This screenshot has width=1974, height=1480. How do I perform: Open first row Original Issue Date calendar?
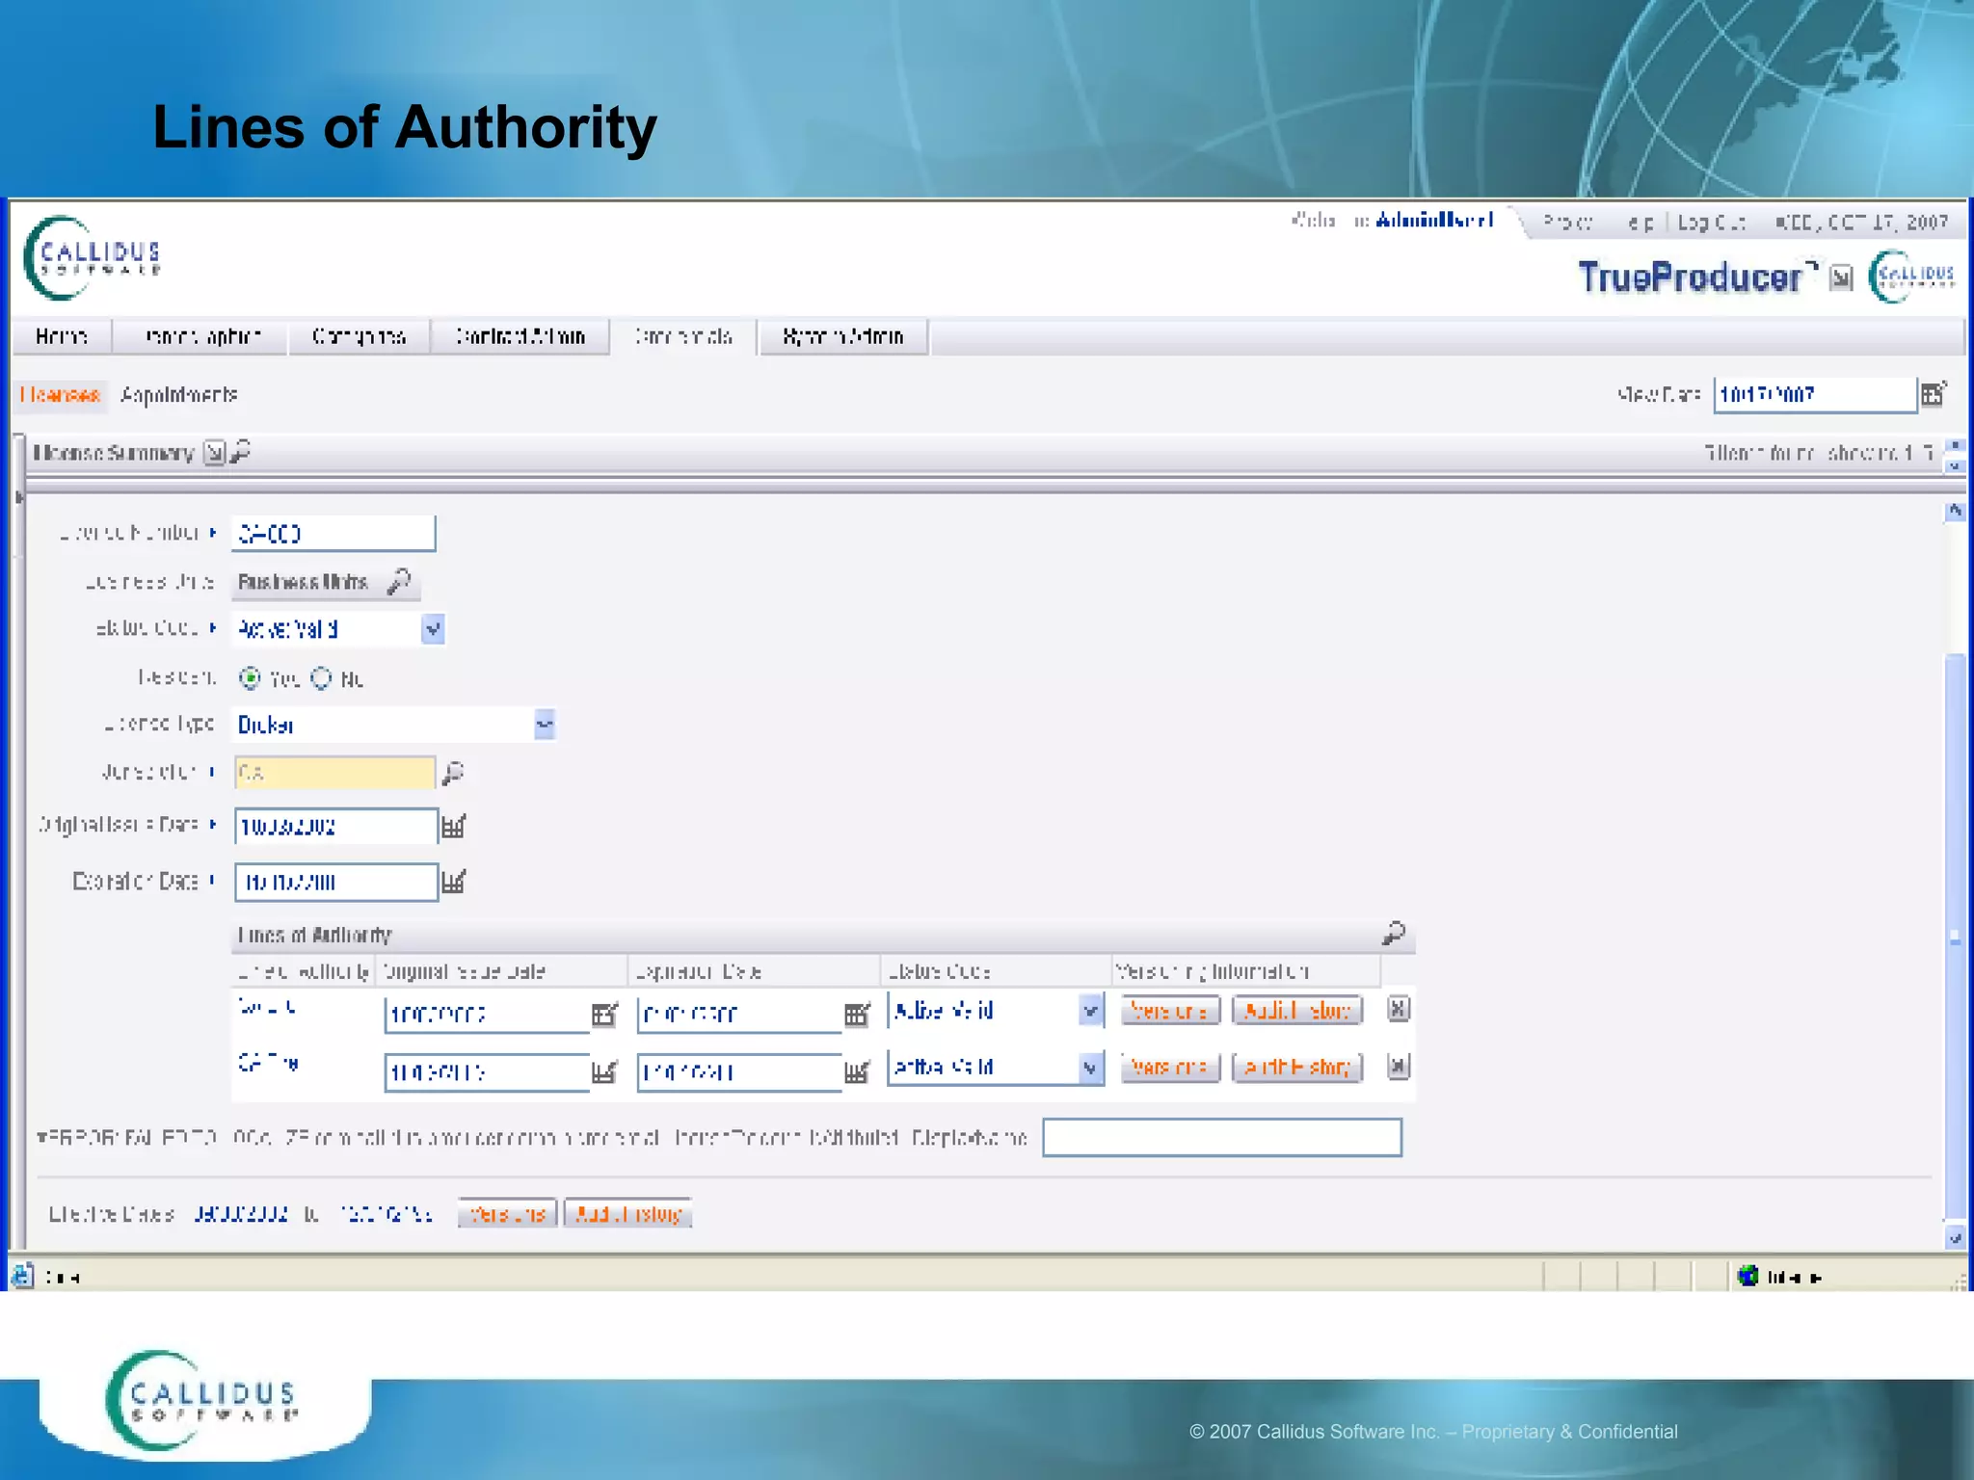604,1014
